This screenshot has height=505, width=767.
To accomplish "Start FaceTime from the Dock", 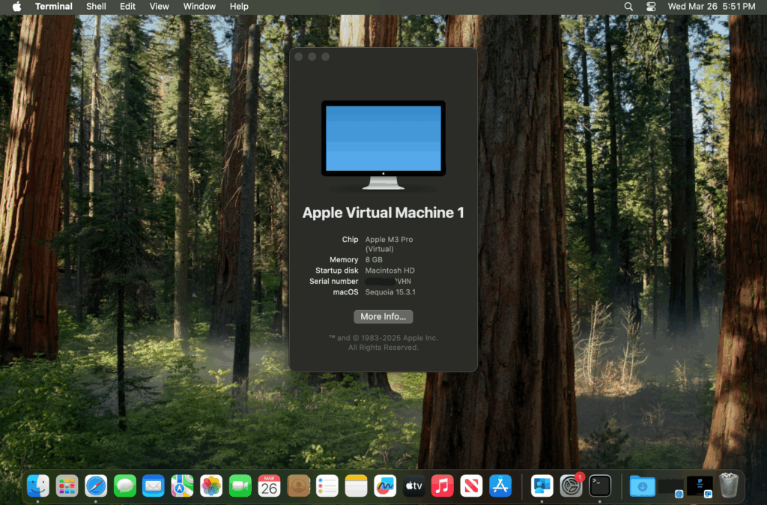I will 239,486.
